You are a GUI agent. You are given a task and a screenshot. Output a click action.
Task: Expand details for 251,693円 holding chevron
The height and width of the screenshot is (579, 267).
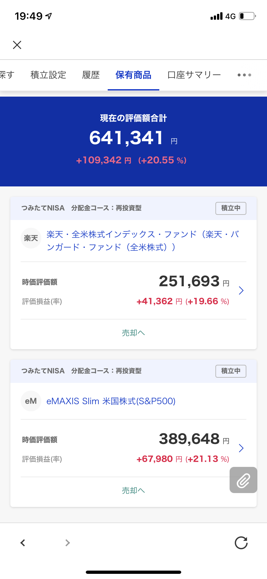[x=241, y=290]
